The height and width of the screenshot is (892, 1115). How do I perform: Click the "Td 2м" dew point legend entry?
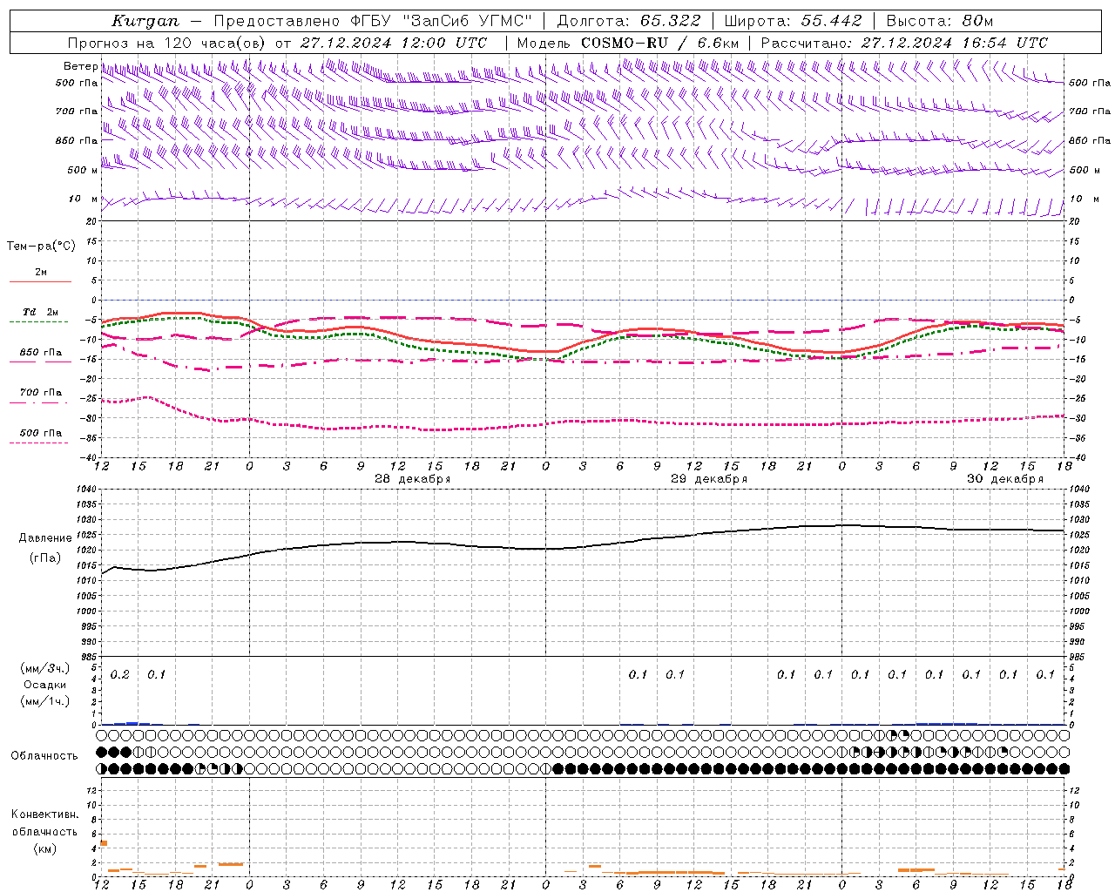(x=41, y=312)
